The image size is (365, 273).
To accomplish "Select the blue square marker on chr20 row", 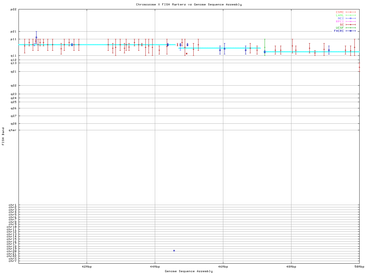I will pos(174,251).
